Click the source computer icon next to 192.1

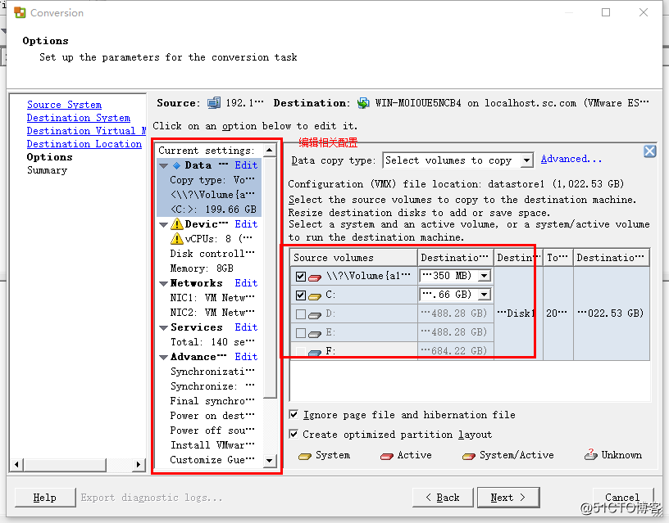tap(214, 103)
